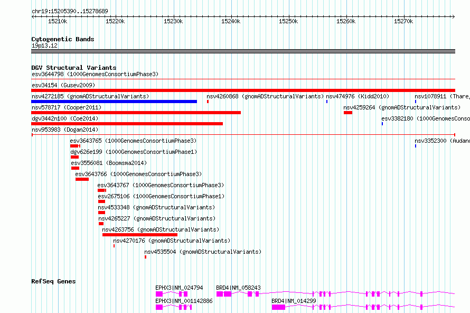Click nsv3352300 variant label

pos(442,141)
